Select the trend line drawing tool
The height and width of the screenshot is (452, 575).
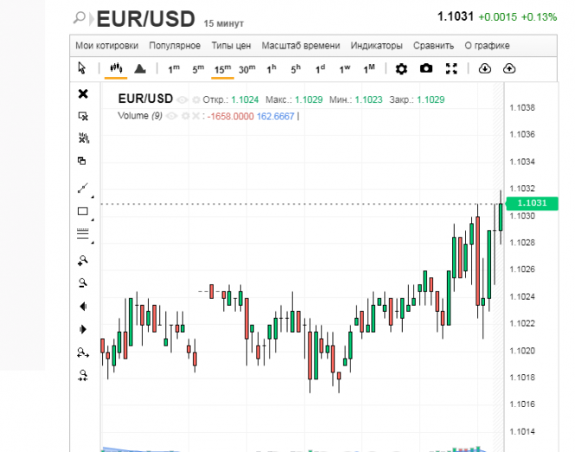click(x=83, y=188)
